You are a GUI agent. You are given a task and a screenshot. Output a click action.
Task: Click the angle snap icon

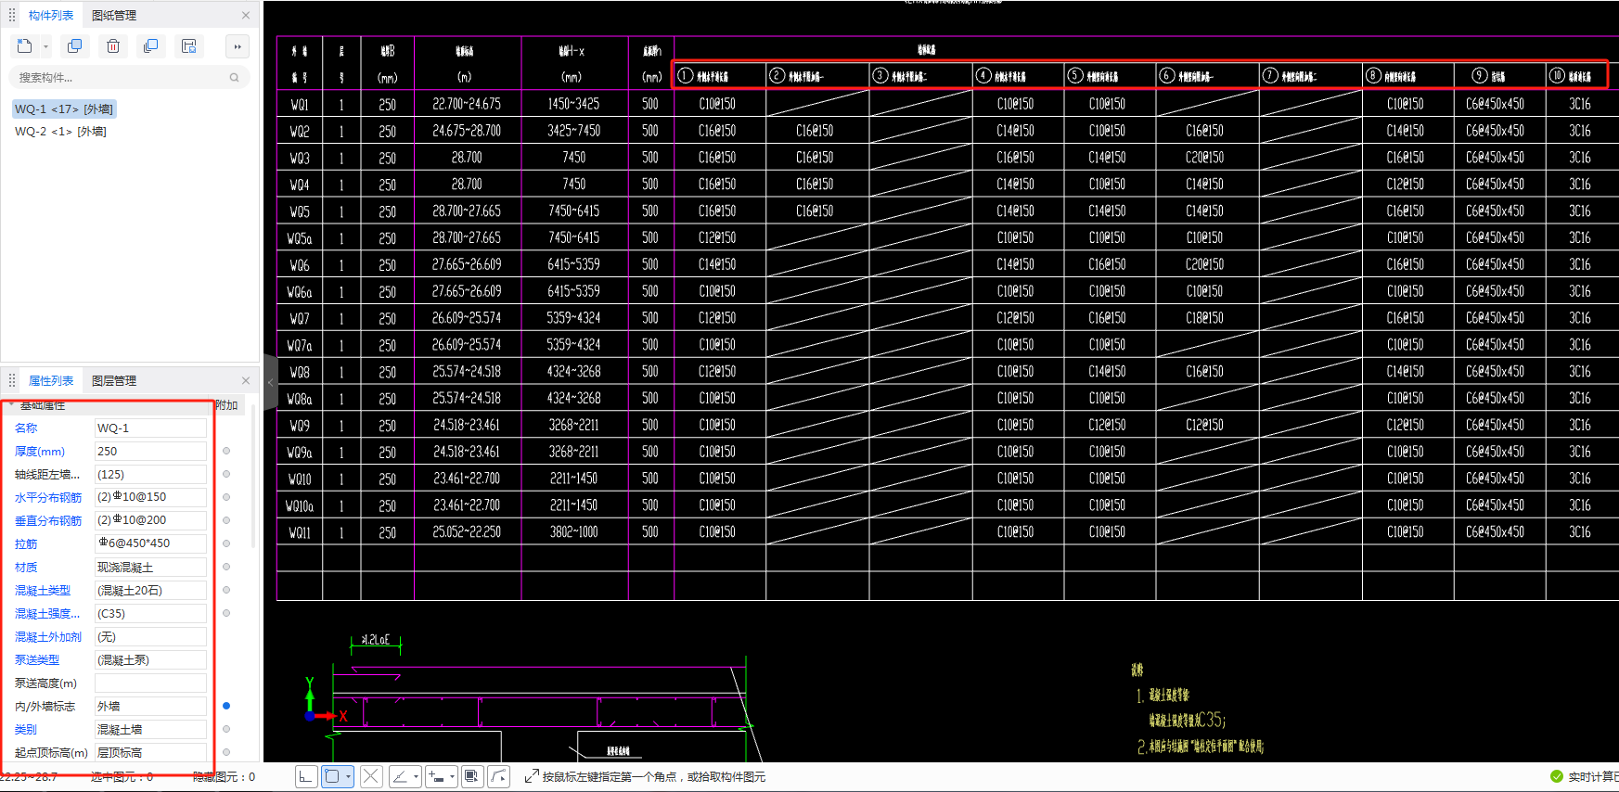[x=400, y=776]
